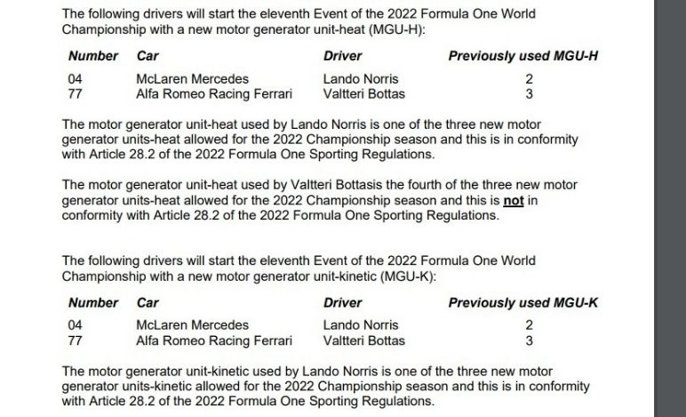Screen dimensions: 686x417
Task: Select Lando Norris in the MGU-H table
Action: click(x=361, y=79)
